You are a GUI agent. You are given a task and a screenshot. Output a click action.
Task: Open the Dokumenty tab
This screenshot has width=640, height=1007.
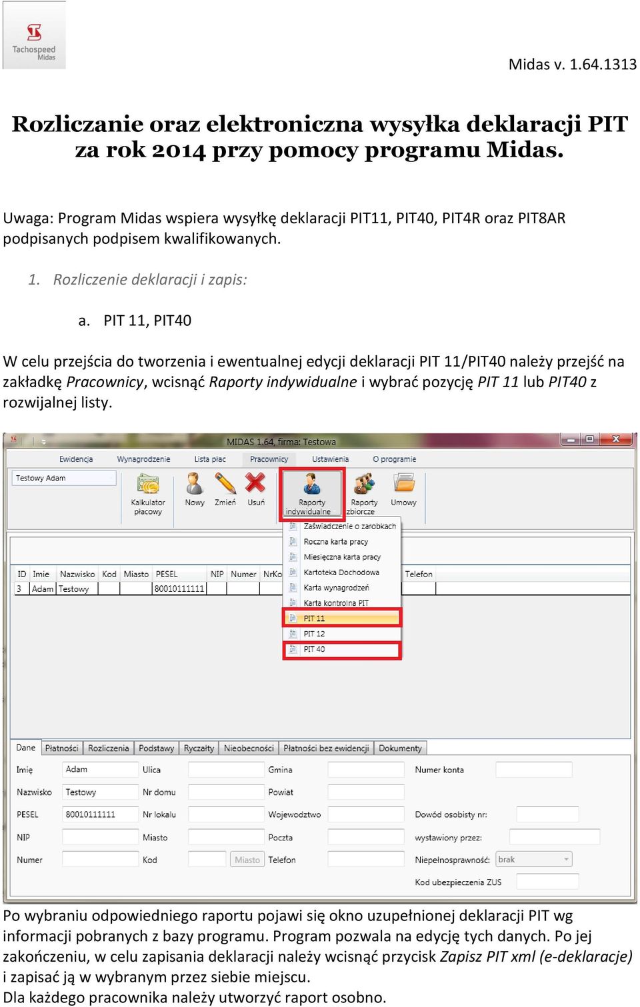[400, 748]
